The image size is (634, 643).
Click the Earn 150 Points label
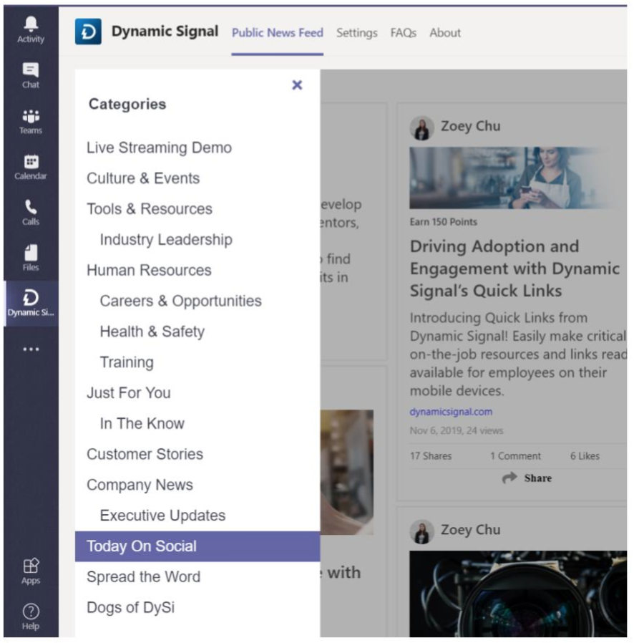pyautogui.click(x=444, y=222)
